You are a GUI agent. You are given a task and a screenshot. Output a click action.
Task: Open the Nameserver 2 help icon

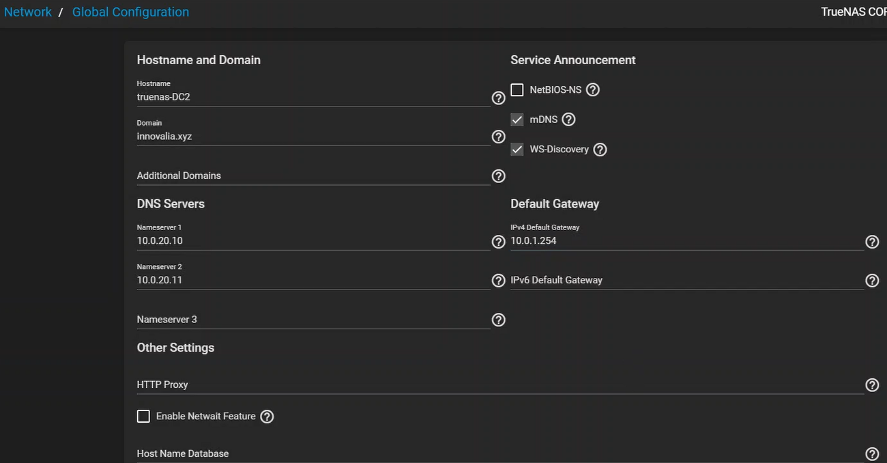pos(499,281)
